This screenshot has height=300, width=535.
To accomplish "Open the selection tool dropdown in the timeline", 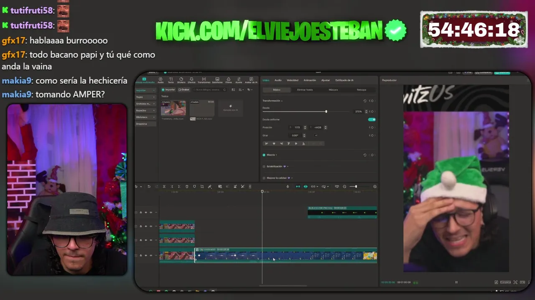I will pos(141,187).
